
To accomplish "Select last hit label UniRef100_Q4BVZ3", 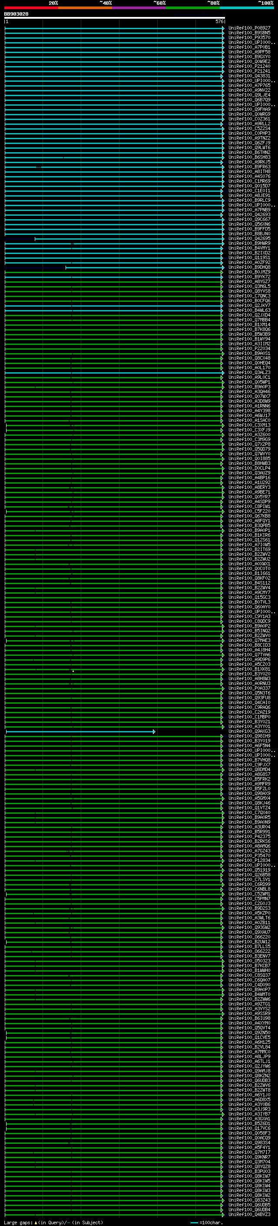I will pyautogui.click(x=249, y=1215).
